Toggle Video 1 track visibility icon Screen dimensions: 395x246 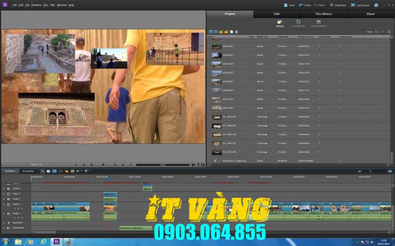(x=8, y=204)
